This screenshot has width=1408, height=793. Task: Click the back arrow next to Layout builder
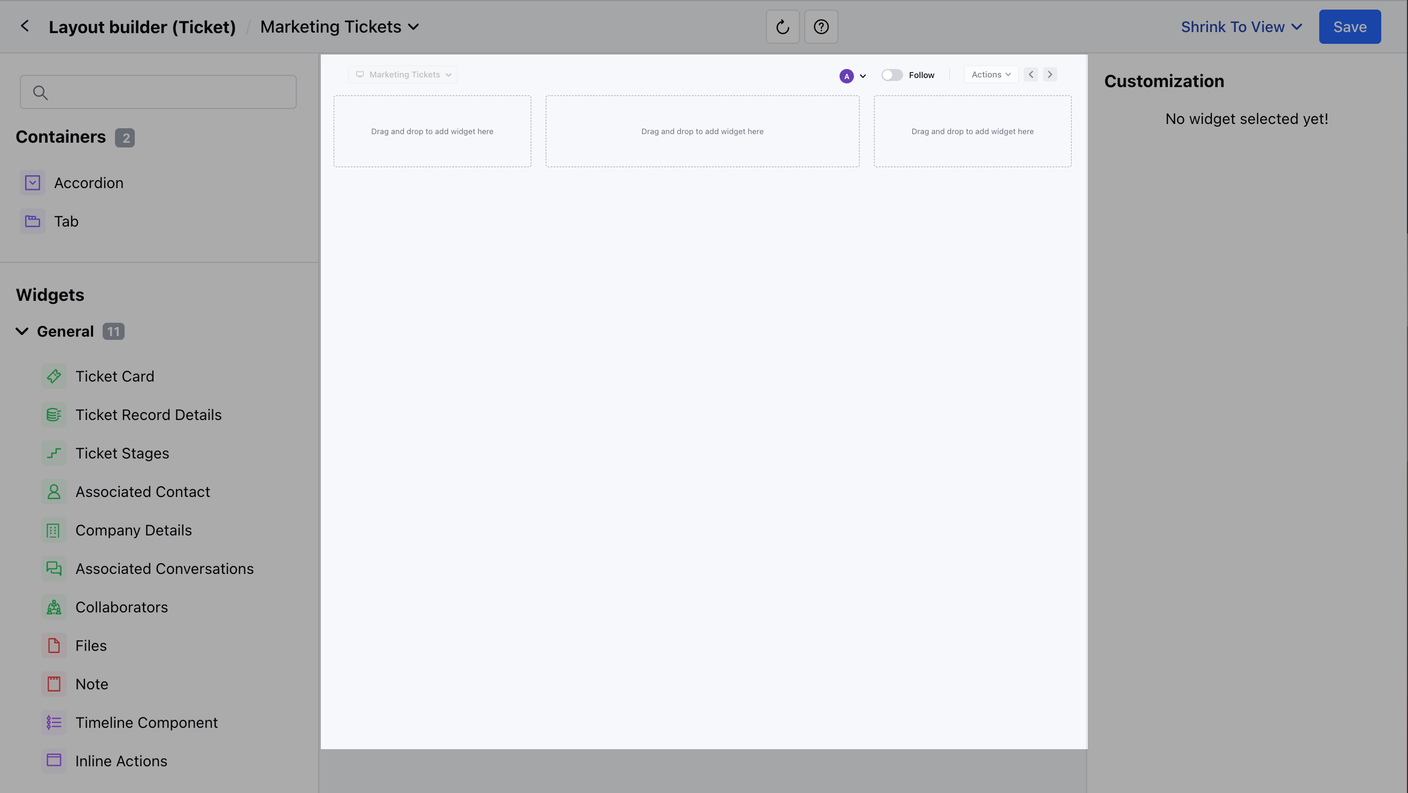click(25, 26)
